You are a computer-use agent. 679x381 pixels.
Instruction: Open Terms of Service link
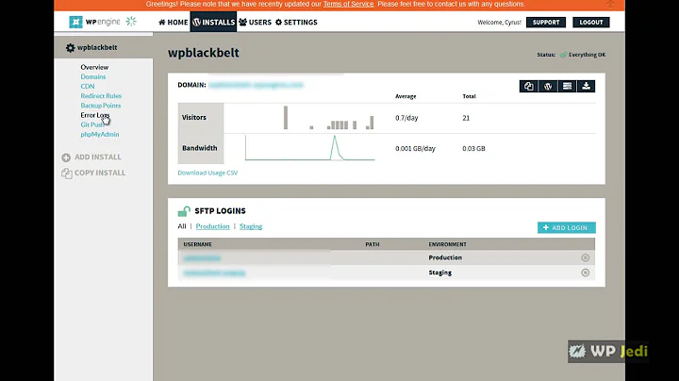(x=348, y=4)
